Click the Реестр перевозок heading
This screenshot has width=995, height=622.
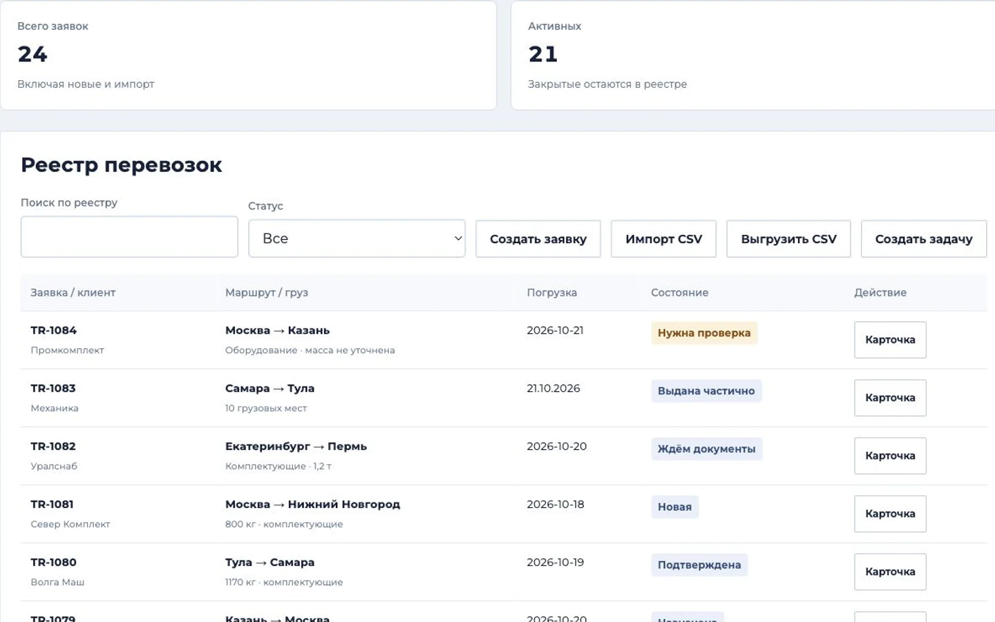click(x=122, y=165)
